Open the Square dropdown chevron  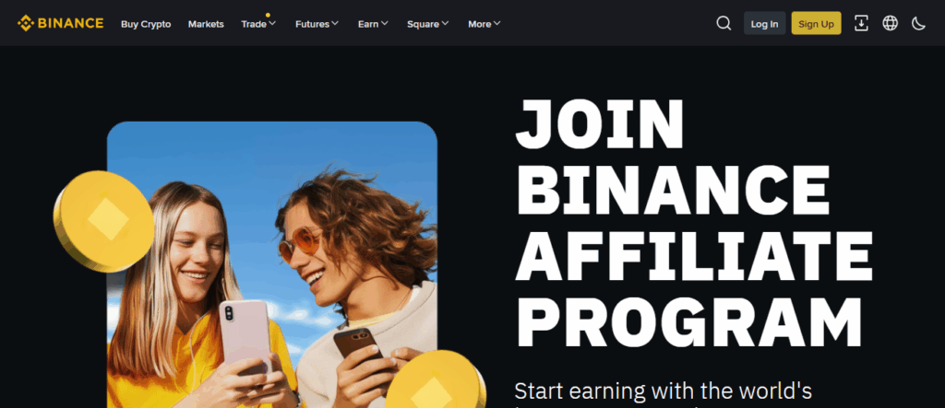pyautogui.click(x=446, y=23)
